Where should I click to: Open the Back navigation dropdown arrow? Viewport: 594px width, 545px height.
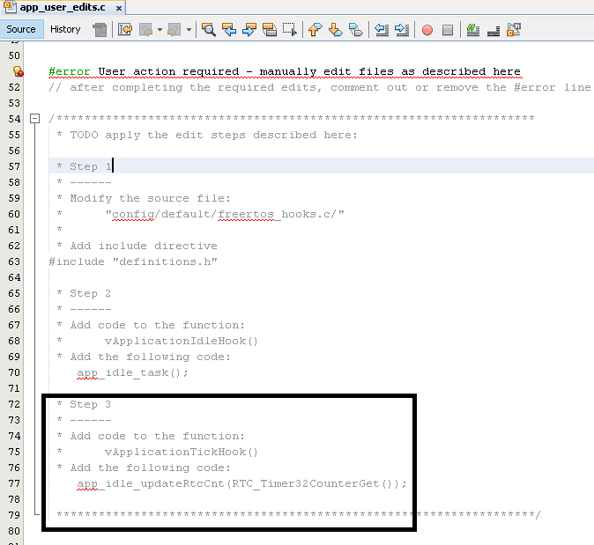coord(160,30)
